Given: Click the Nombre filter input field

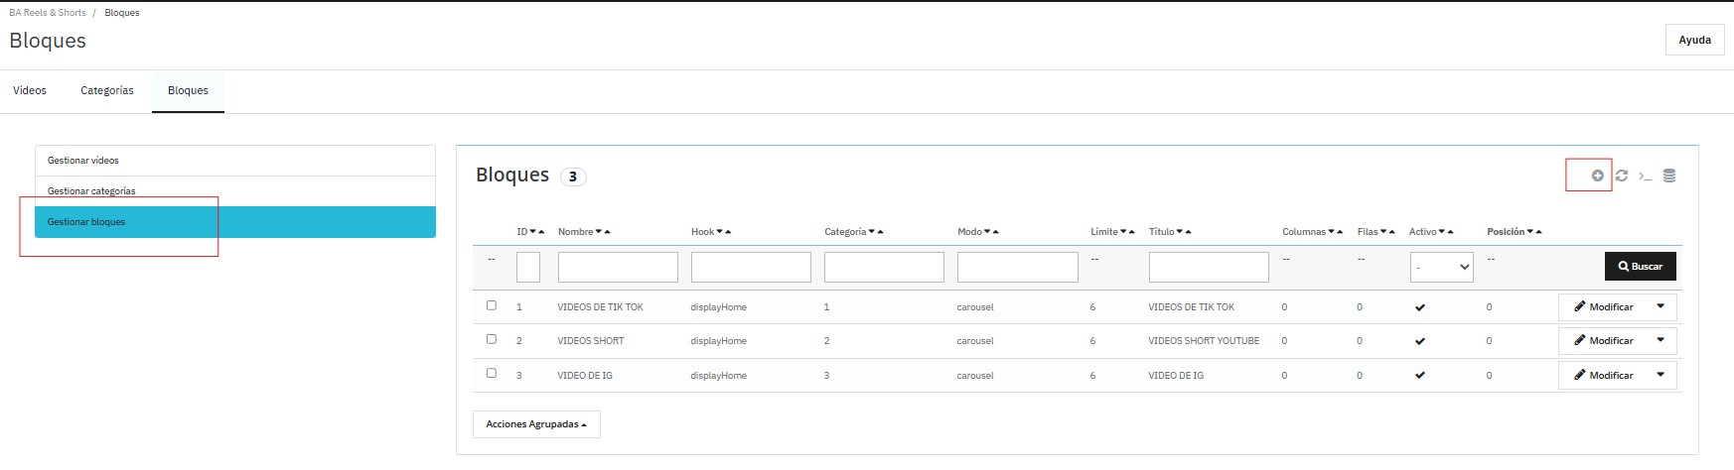Looking at the screenshot, I should pos(617,267).
